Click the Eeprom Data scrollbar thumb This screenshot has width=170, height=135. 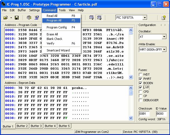[x=131, y=93]
